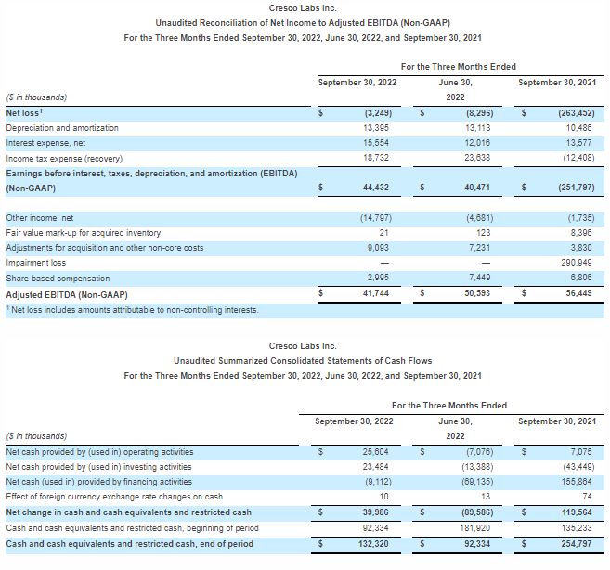Screen dimensions: 610x570
Task: Click the Interest expense, net row label
Action: [48, 143]
